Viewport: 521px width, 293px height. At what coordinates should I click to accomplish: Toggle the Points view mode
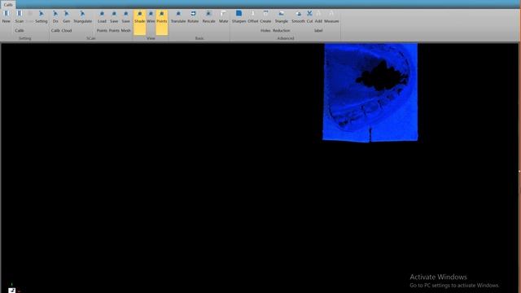[x=162, y=22]
